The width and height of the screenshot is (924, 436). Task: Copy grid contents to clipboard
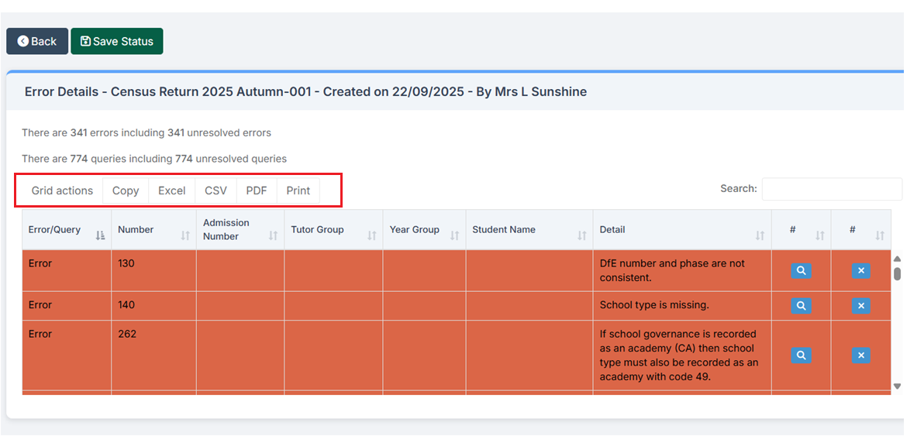point(126,191)
